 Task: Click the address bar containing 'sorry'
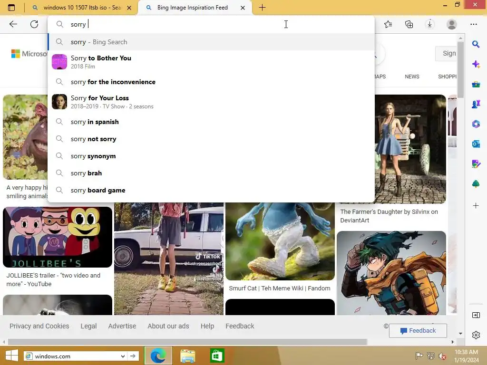(211, 24)
